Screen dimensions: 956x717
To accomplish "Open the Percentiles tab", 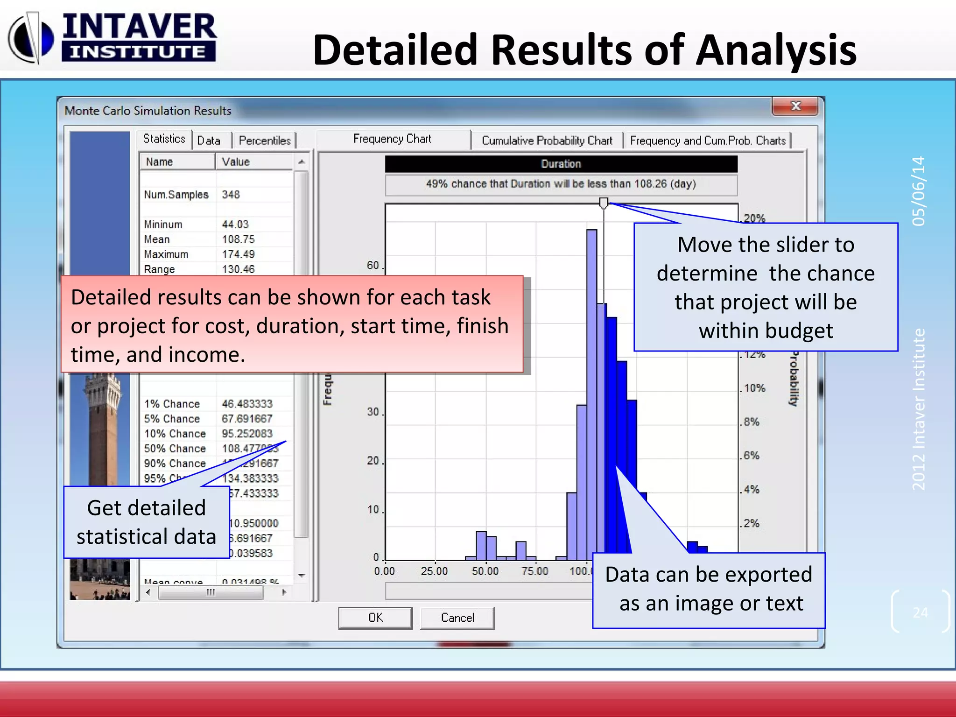I will click(x=265, y=141).
